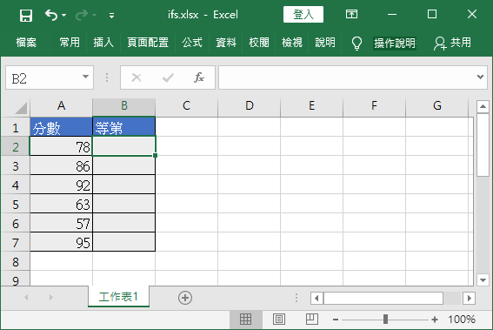Screen dimensions: 493x330
Task: Open the undo history dropdown arrow
Action: point(64,15)
